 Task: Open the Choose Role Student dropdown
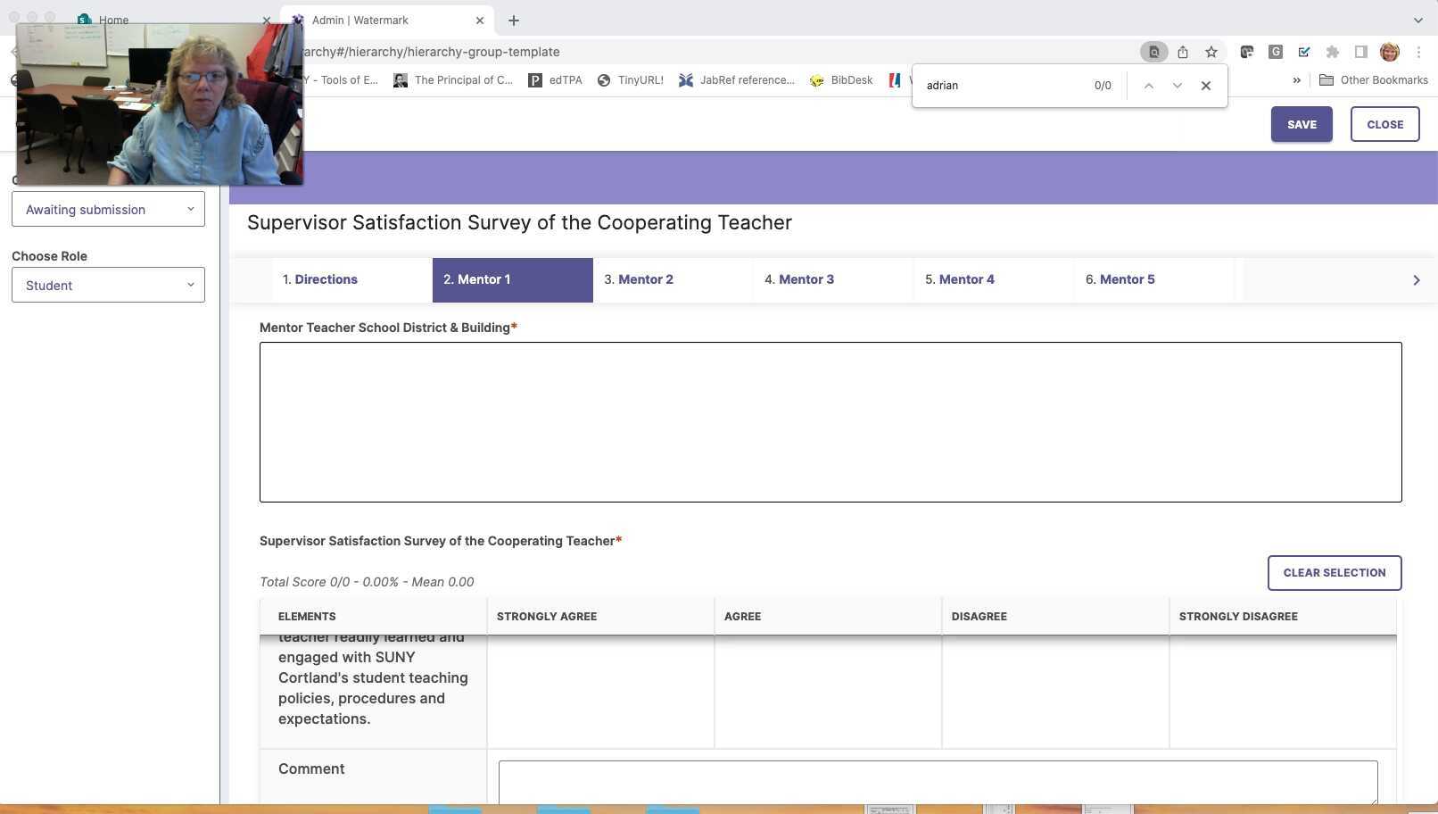(x=108, y=286)
